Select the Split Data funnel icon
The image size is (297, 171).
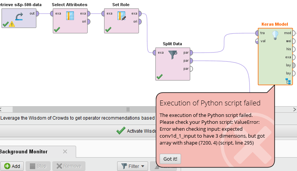click(x=173, y=55)
